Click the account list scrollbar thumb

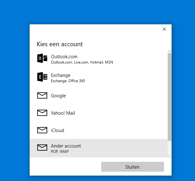coord(170,97)
